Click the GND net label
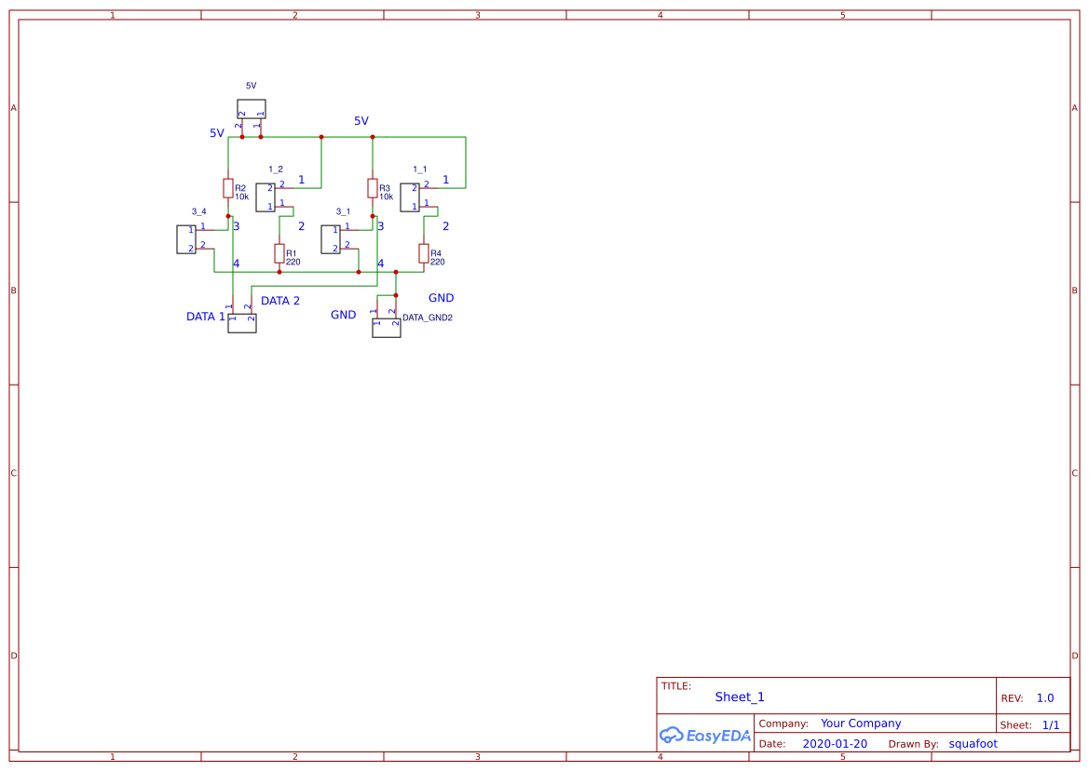 click(343, 315)
